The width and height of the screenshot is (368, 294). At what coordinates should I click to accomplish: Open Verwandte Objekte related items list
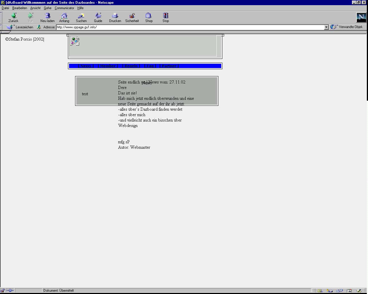pos(347,27)
